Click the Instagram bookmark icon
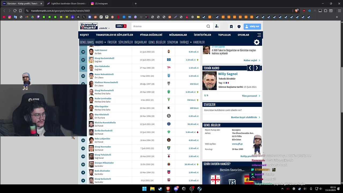This screenshot has height=193, width=343. (10, 17)
